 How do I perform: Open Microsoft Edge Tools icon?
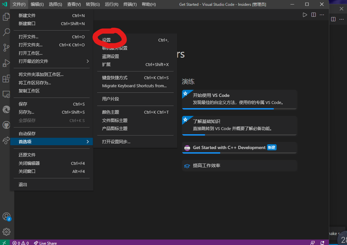(x=6, y=110)
